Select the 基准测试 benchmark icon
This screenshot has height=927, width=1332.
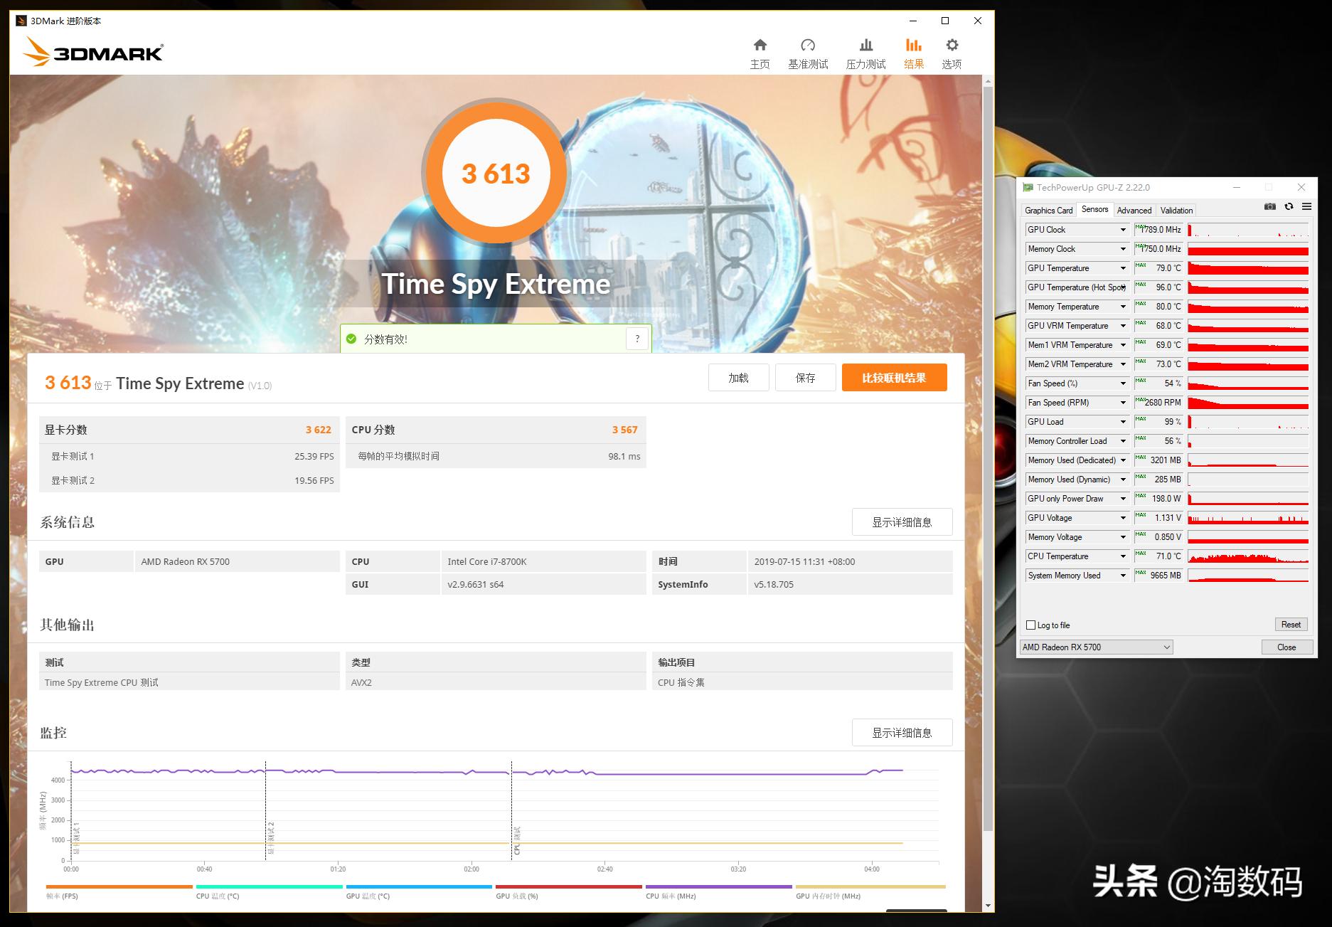point(808,50)
